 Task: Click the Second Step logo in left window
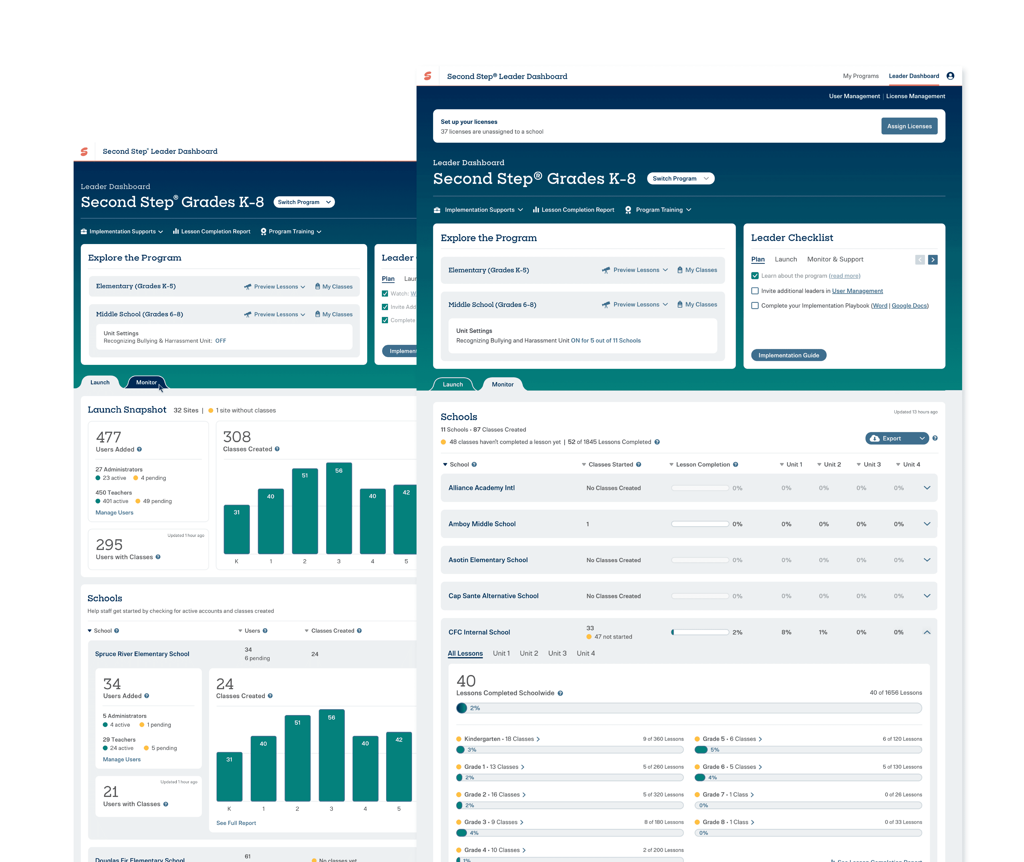pos(84,151)
